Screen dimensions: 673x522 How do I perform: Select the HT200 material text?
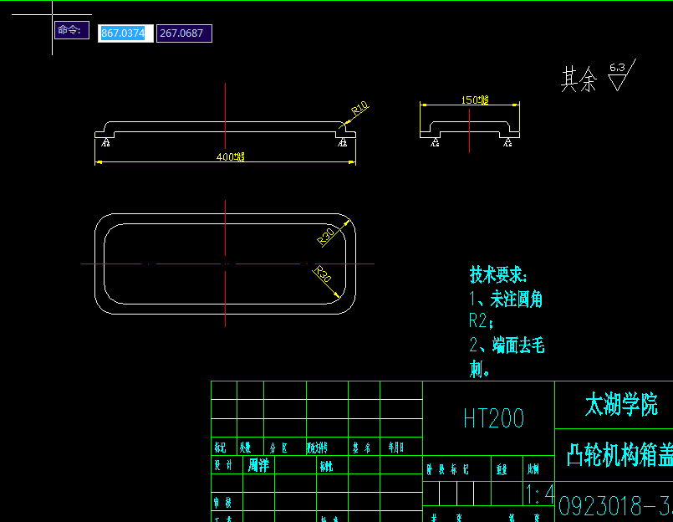[x=493, y=418]
